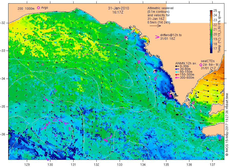The height and width of the screenshot is (168, 230).
Task: Click the "16:17Z" time label
Action: (118, 12)
